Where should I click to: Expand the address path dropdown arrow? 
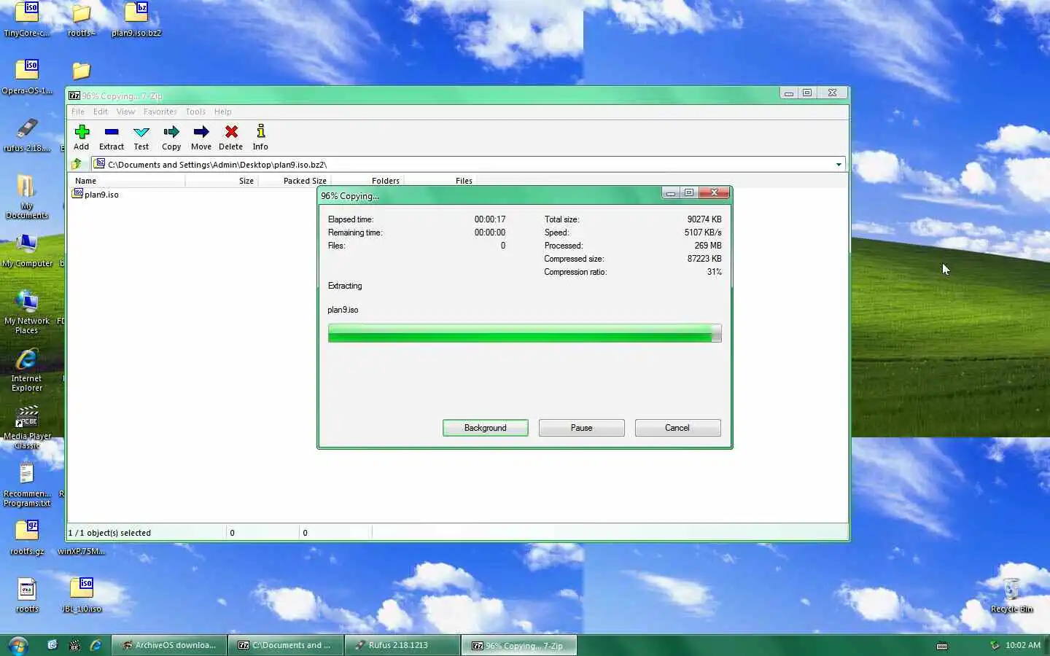(839, 165)
